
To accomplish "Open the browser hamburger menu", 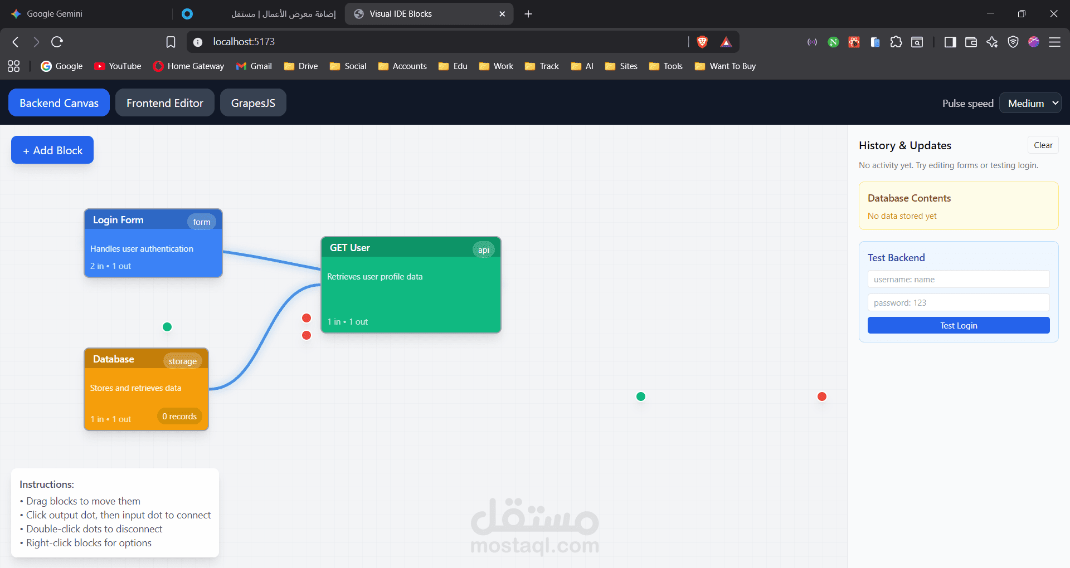I will point(1056,42).
